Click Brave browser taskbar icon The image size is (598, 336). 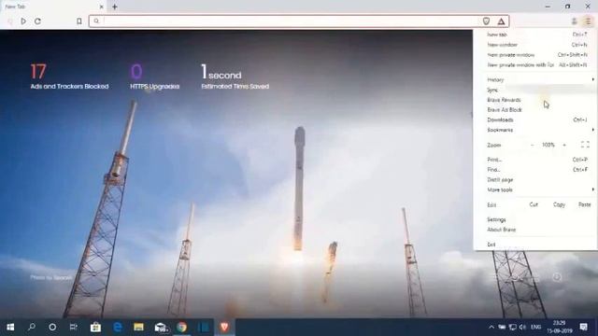click(224, 327)
